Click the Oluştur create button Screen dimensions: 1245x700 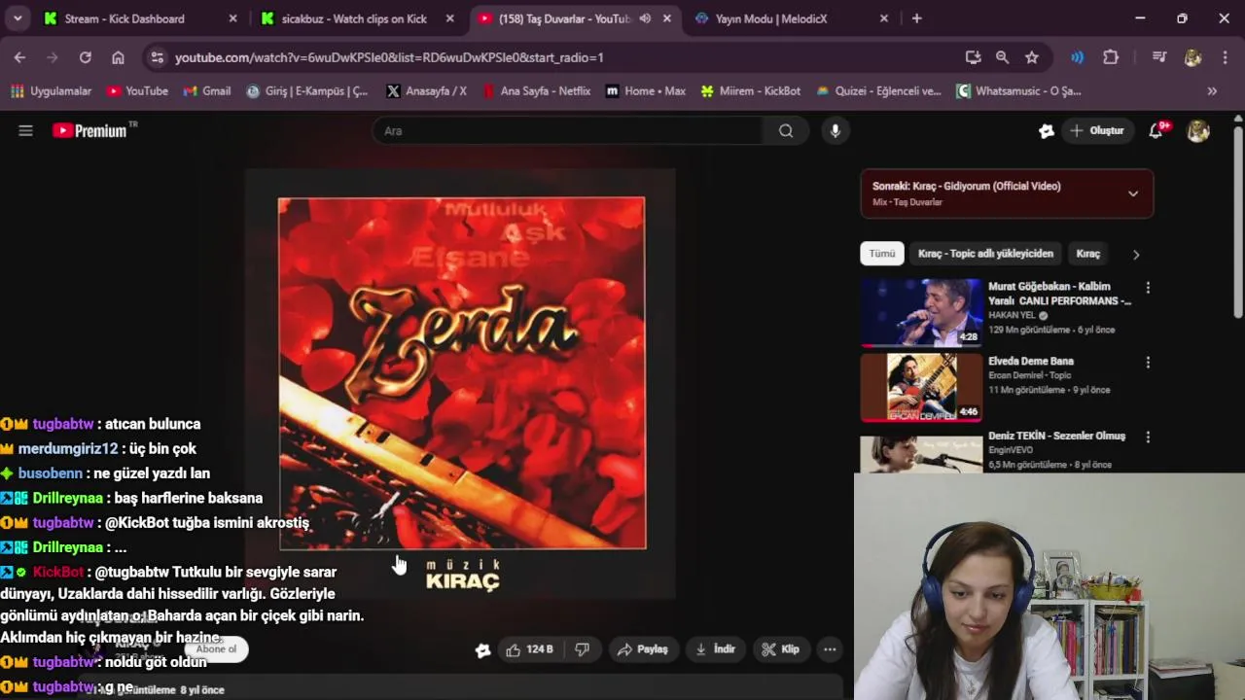[x=1096, y=131]
